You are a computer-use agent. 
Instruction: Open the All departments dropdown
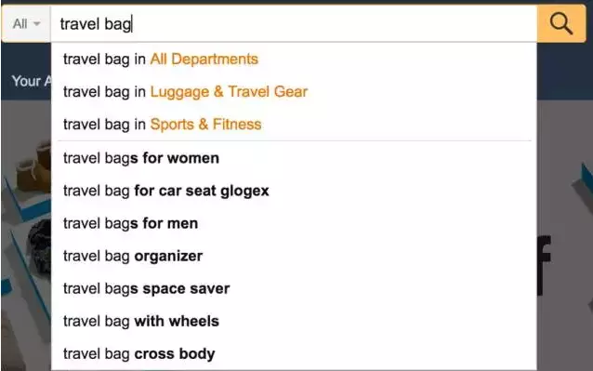click(26, 23)
